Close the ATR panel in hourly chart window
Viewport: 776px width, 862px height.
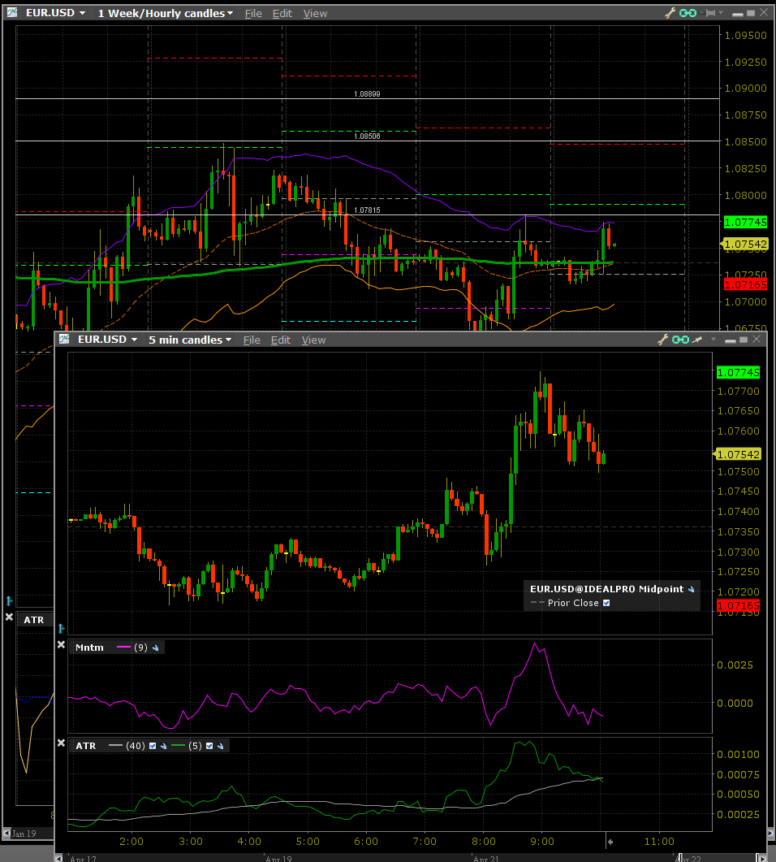(x=9, y=617)
